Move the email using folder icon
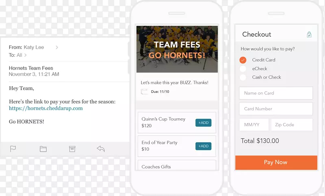The height and width of the screenshot is (196, 325). click(43, 149)
